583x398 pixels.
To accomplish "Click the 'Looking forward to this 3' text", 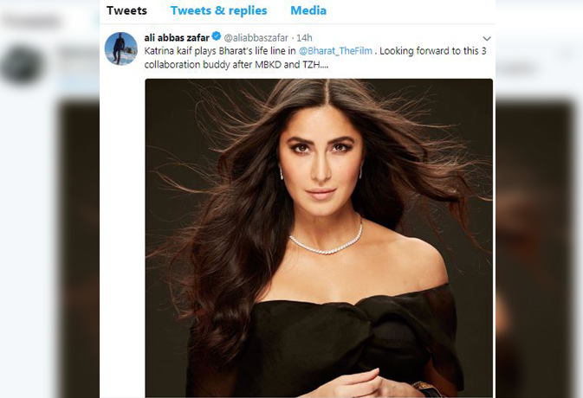I will (x=434, y=51).
